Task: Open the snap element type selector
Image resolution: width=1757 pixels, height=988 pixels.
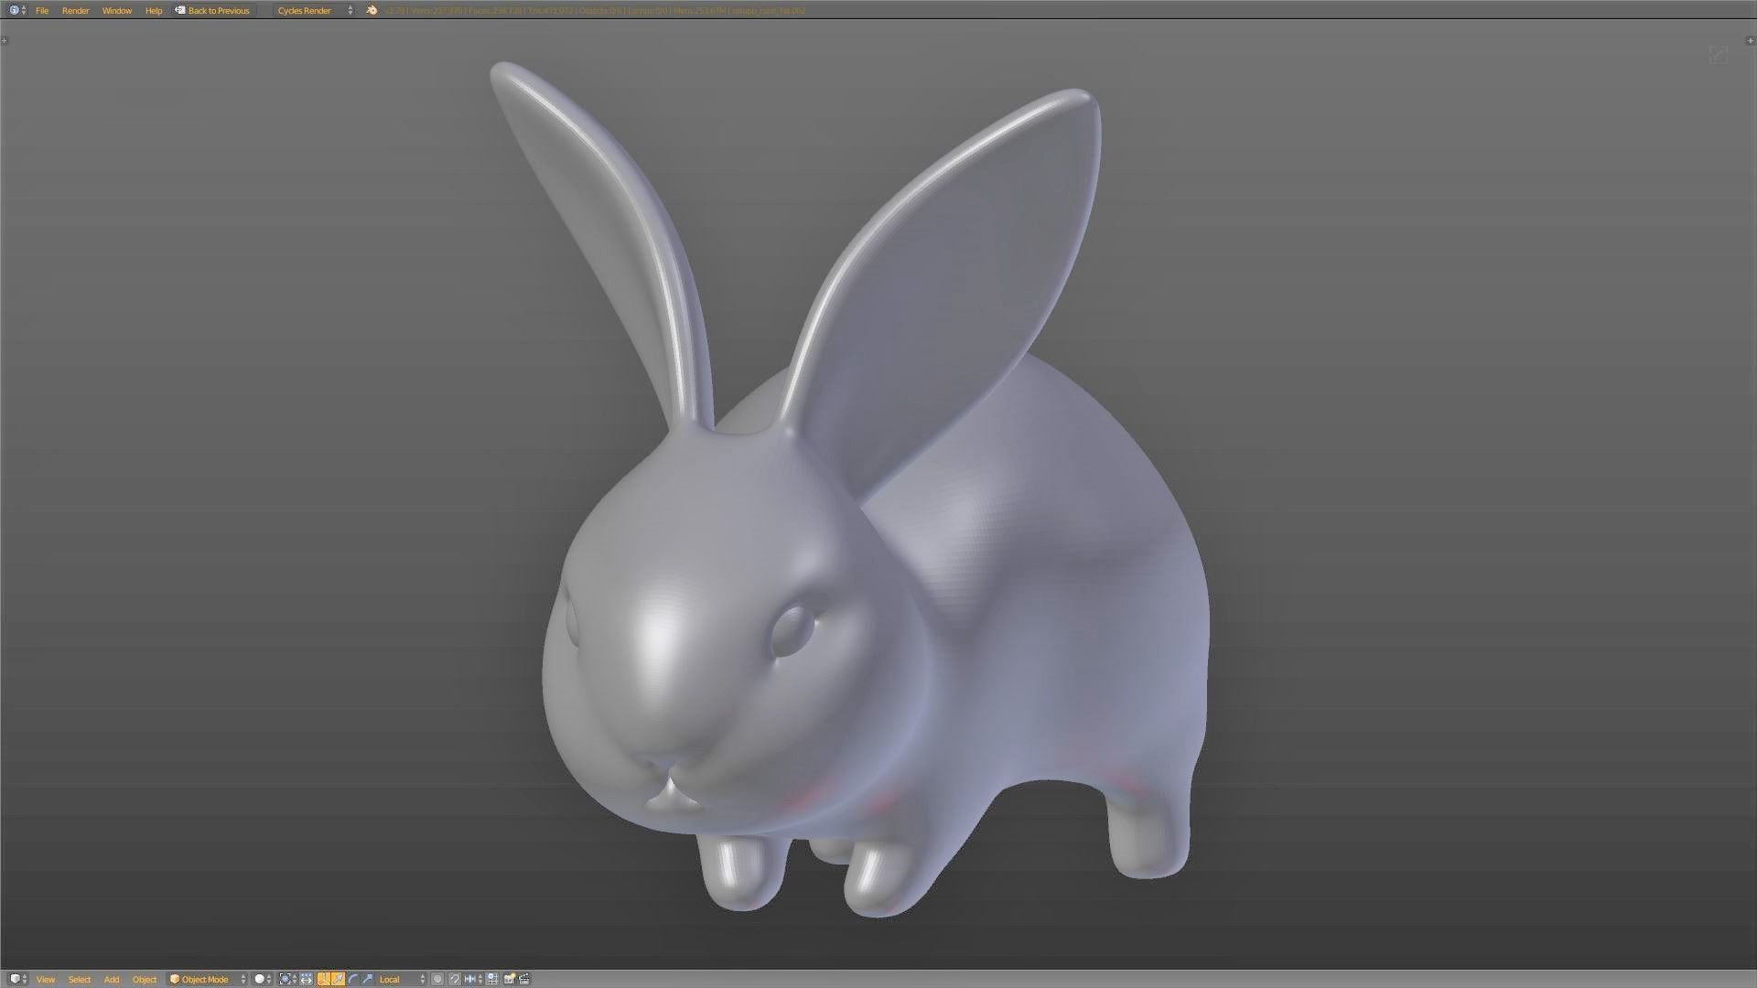Action: [472, 979]
